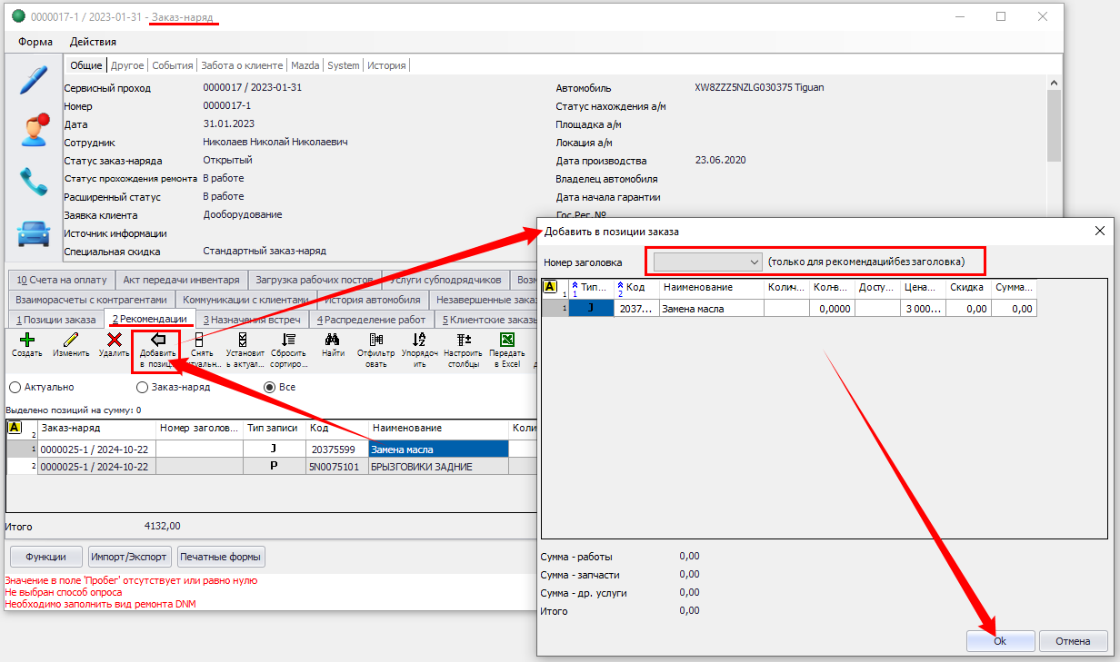Click the Отмена button

click(x=1073, y=641)
